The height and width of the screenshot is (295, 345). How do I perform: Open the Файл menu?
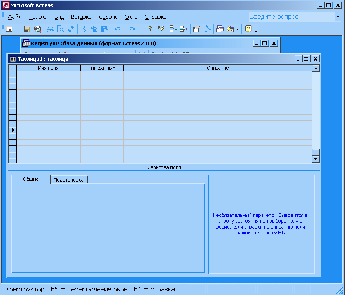click(x=15, y=17)
